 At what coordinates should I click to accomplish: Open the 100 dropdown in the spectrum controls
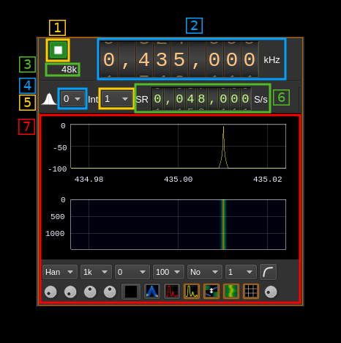point(168,272)
